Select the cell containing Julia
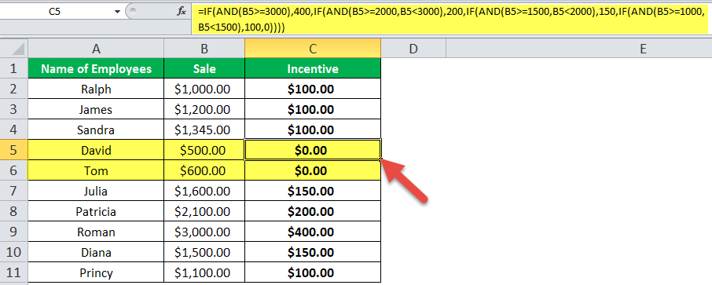This screenshot has width=712, height=285. tap(96, 191)
